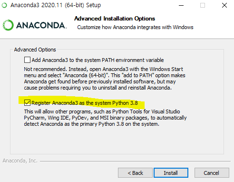Click the green Anaconda ring logo
Screen dimensions: 234x182
click(8, 25)
